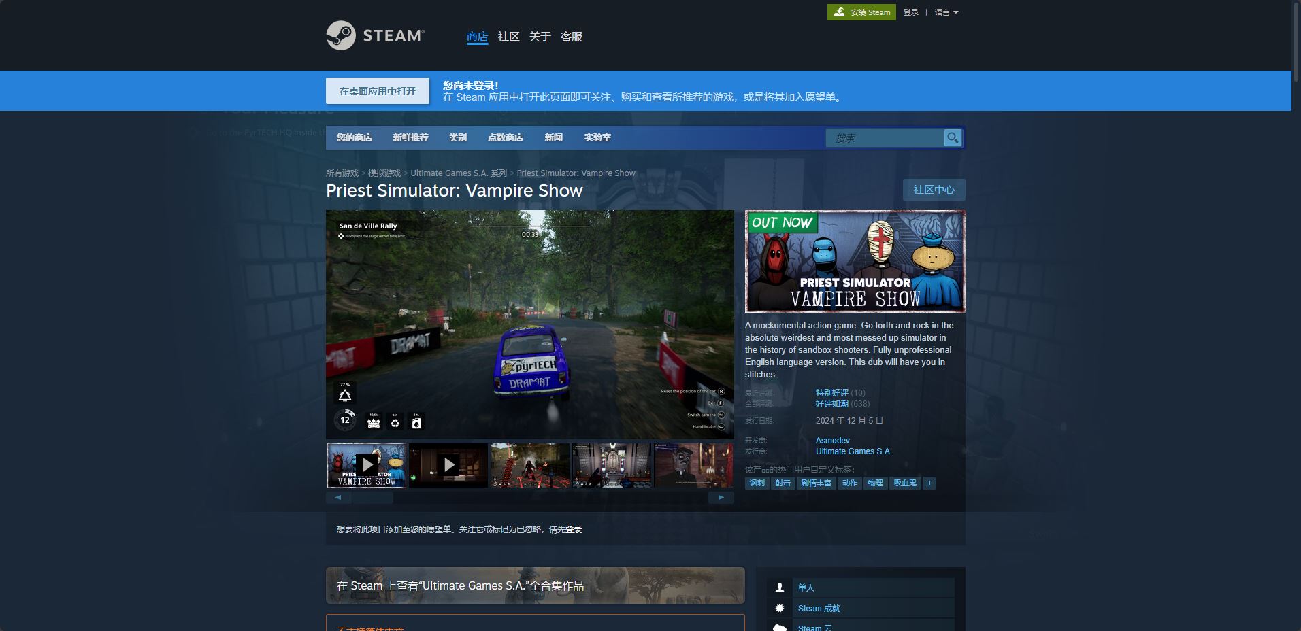The image size is (1301, 631).
Task: Click the Ultimate Games S.A. 系列 breadcrumb
Action: pos(459,173)
